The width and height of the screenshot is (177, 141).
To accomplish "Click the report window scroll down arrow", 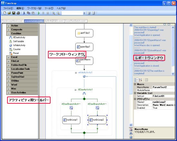I will click(173, 74).
